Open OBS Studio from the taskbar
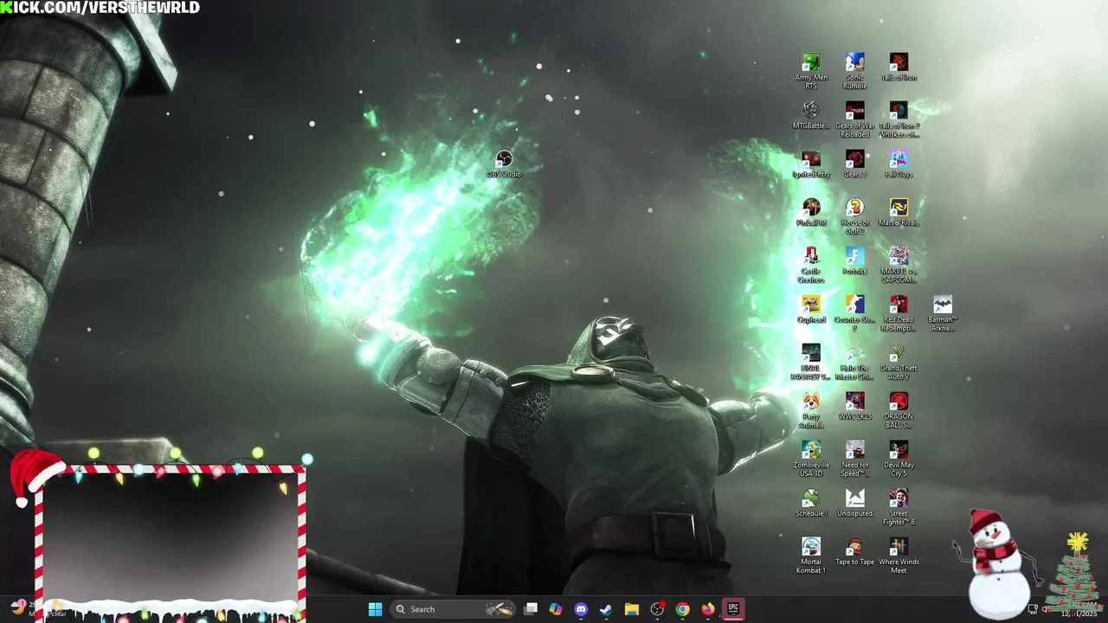 tap(657, 609)
